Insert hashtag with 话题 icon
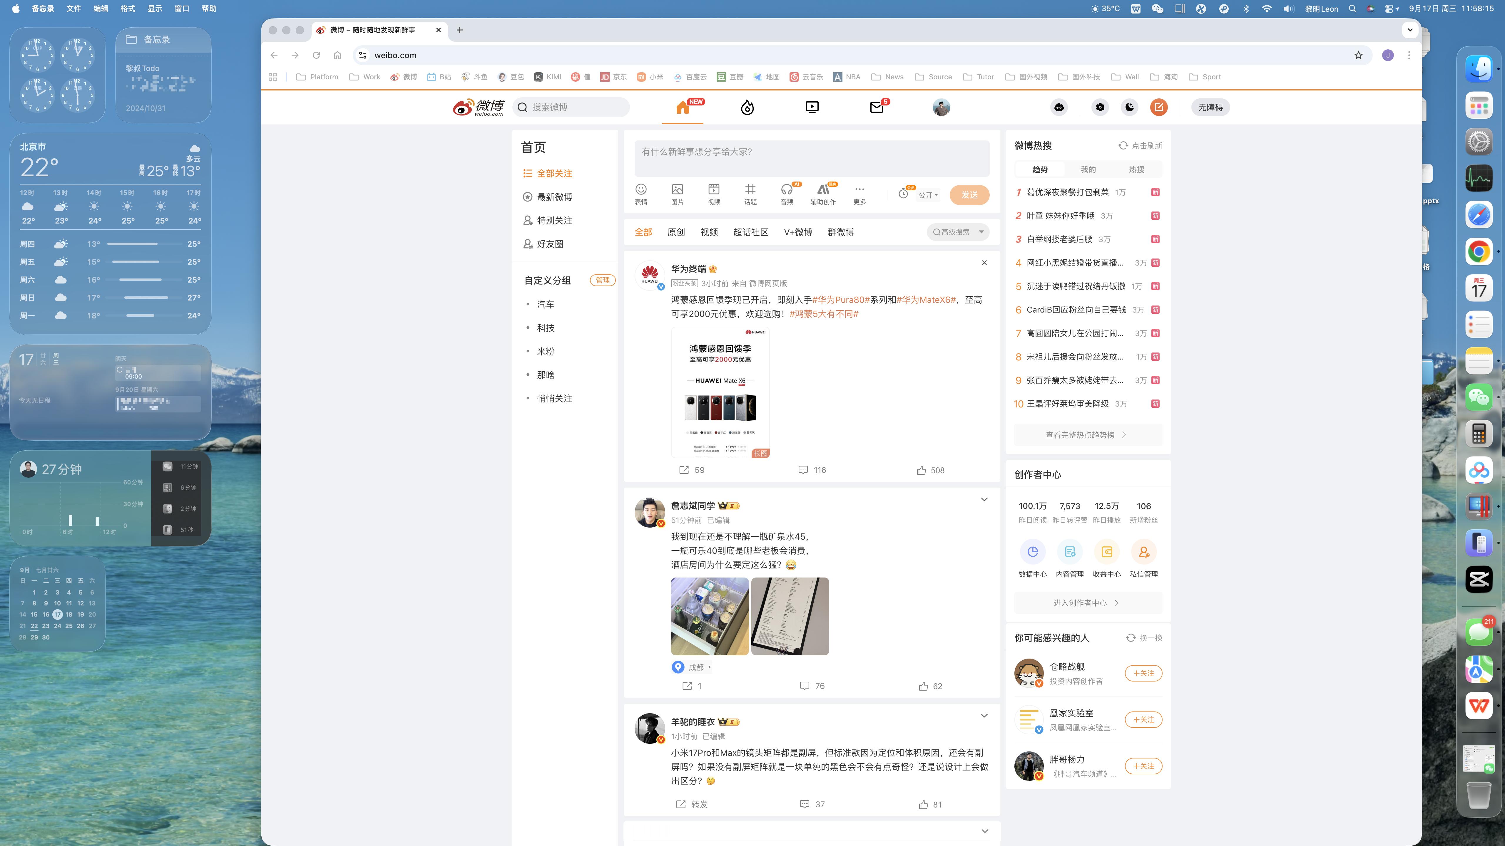 [750, 194]
